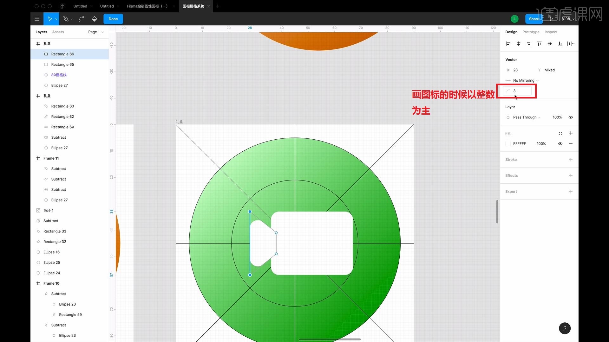
Task: Open the No Mirroring dropdown
Action: [526, 80]
